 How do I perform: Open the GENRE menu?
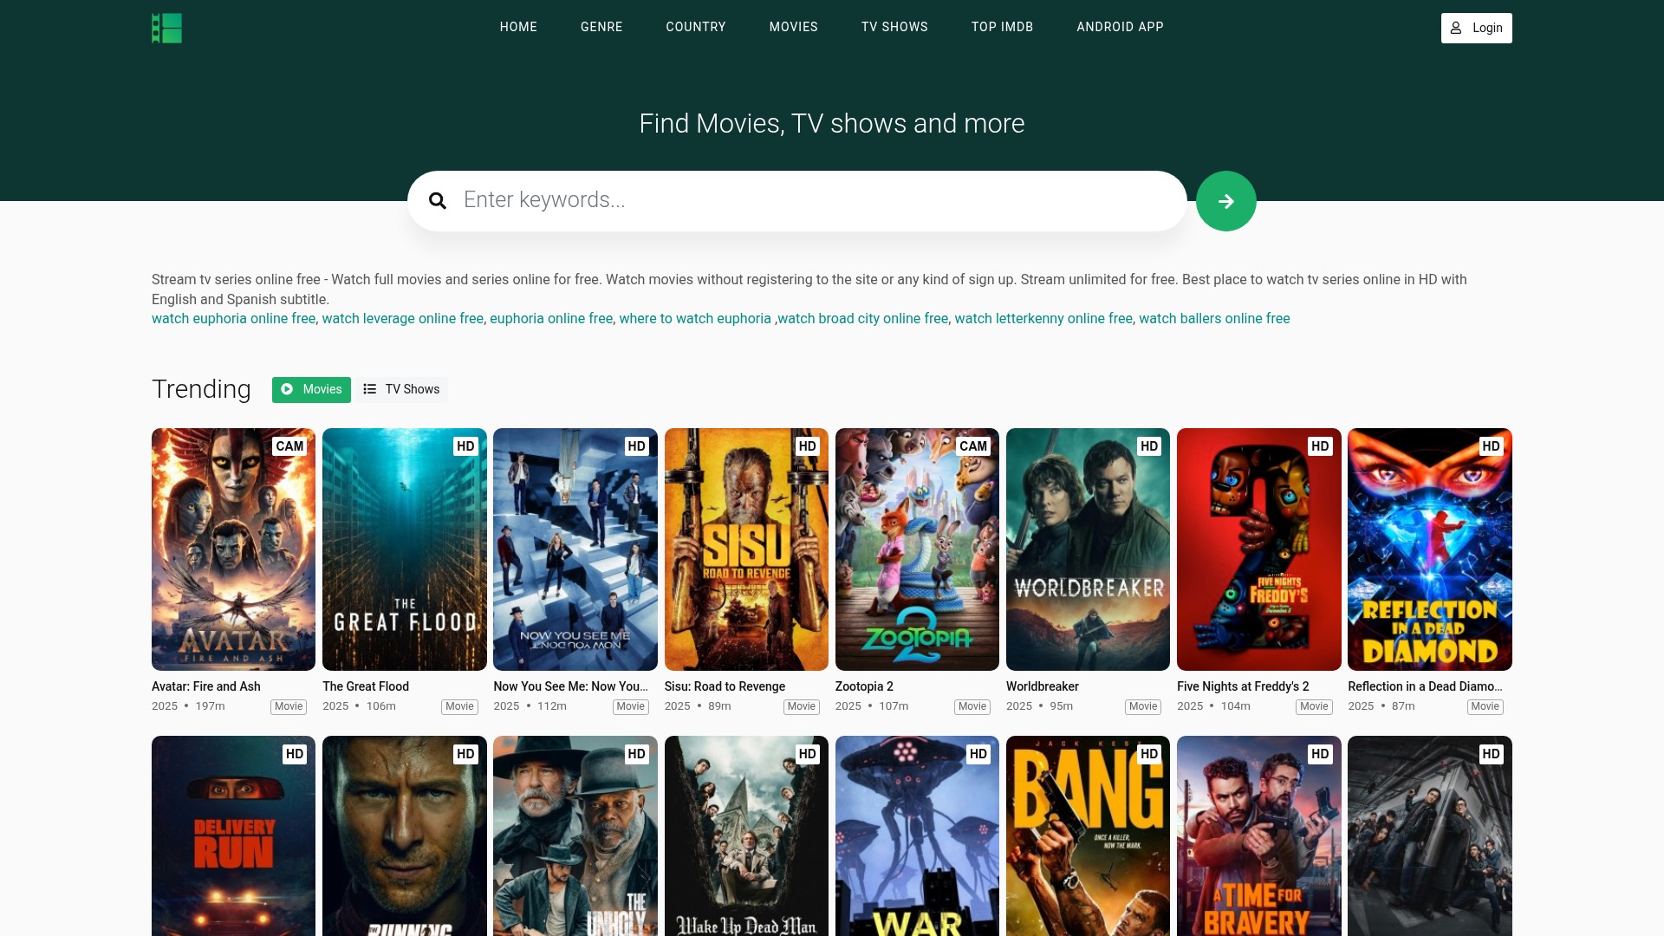[601, 27]
